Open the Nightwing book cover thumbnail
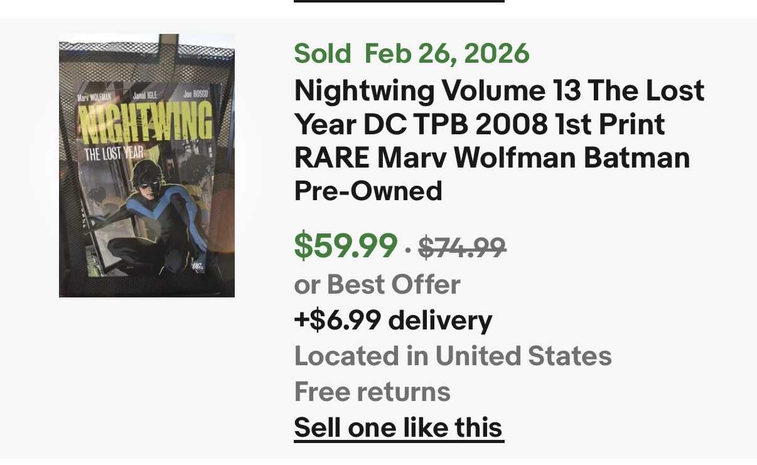This screenshot has width=757, height=465. 147,165
